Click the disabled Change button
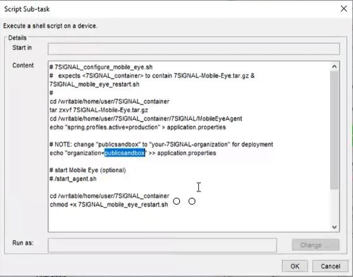 (x=316, y=245)
